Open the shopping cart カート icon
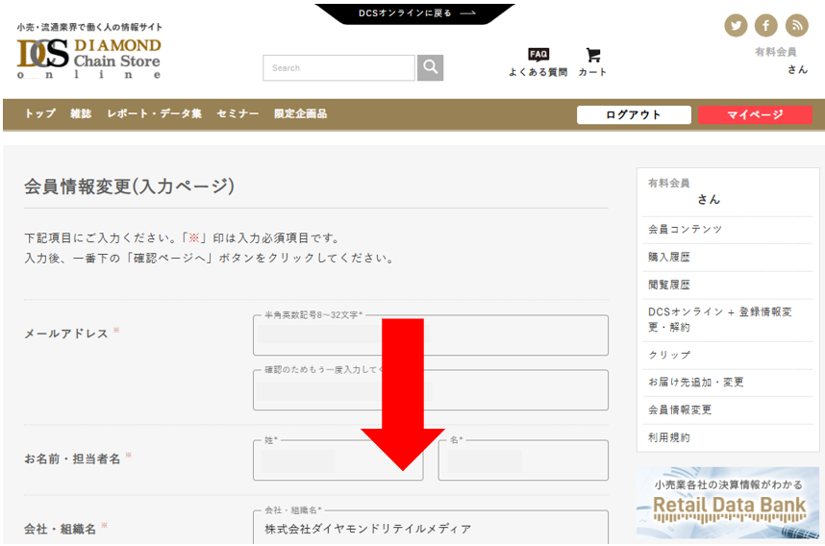 tap(592, 62)
